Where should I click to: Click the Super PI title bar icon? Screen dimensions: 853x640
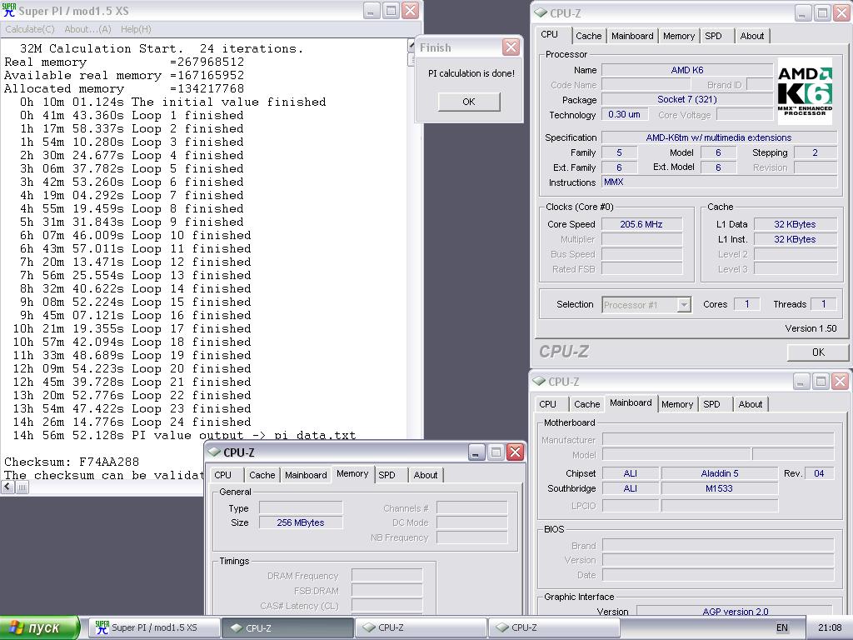(x=9, y=10)
